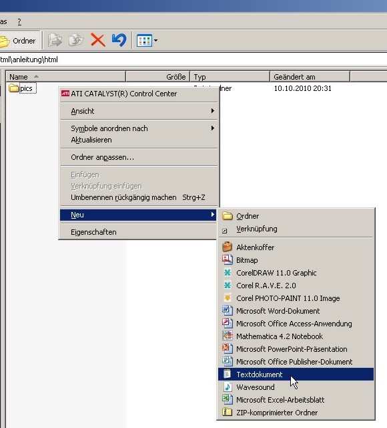Screen dimensions: 387x428
Task: Create a Microsoft Word-Dokument
Action: pos(296,311)
